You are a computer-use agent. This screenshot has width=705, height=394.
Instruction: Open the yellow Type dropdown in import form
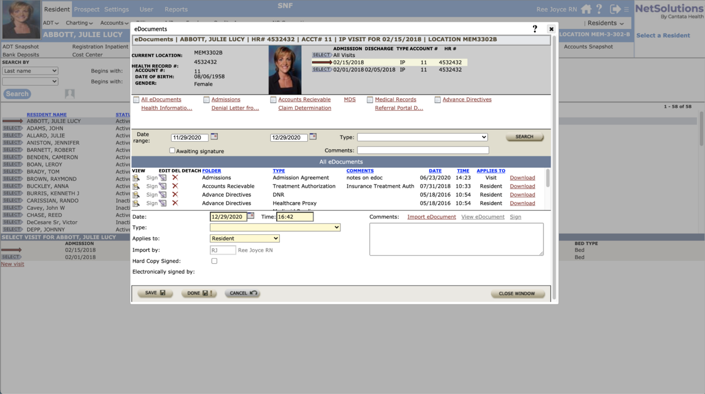pyautogui.click(x=275, y=228)
